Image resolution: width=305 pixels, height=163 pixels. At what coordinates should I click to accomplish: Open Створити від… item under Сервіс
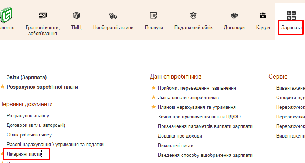[x=291, y=97]
